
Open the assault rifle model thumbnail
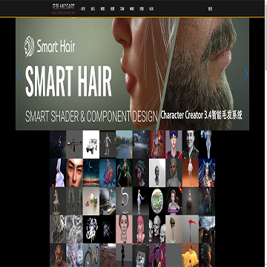tap(74, 145)
